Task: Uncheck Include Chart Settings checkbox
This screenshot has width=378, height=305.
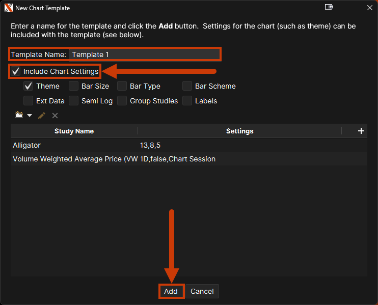Action: point(16,71)
